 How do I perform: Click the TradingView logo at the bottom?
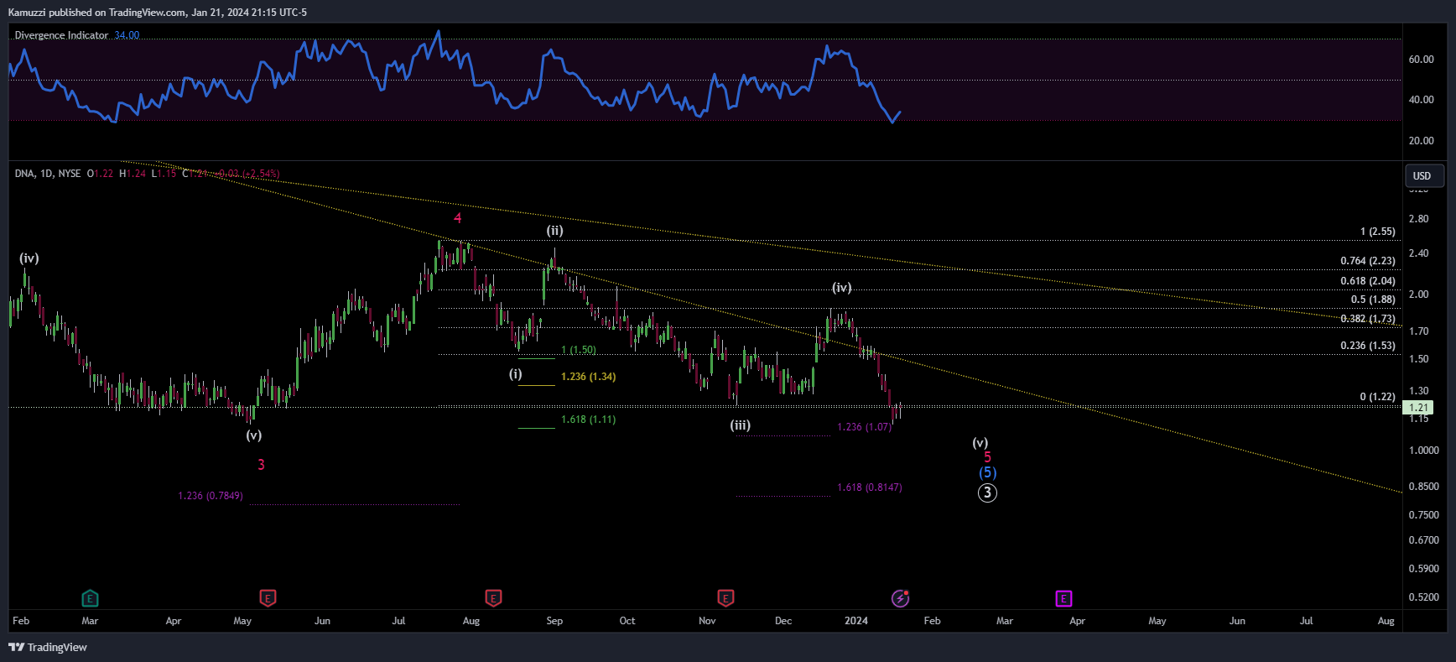48,647
